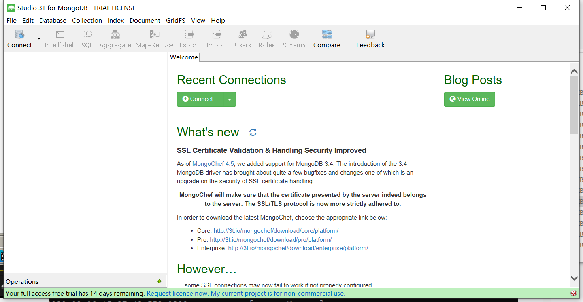Click the However… heading
The image size is (583, 302).
tap(207, 269)
